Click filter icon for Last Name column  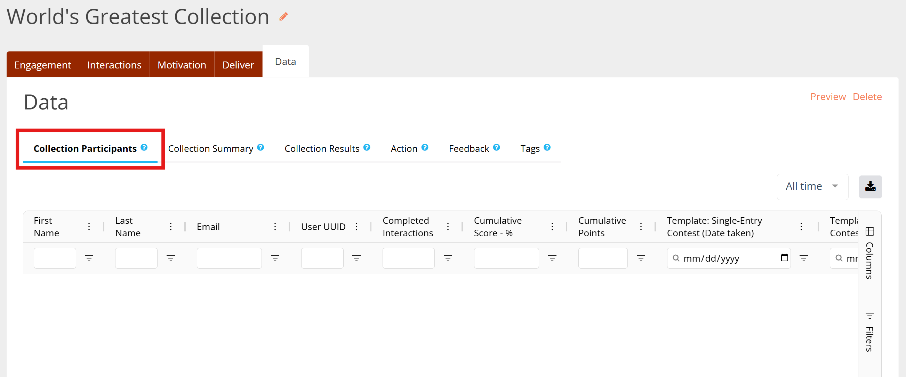[x=170, y=258]
